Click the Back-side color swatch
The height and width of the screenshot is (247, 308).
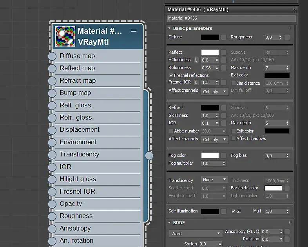pos(273,188)
